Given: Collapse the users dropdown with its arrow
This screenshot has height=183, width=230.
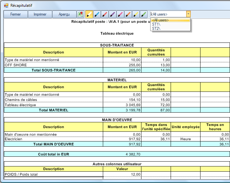Looking at the screenshot, I should [x=188, y=14].
